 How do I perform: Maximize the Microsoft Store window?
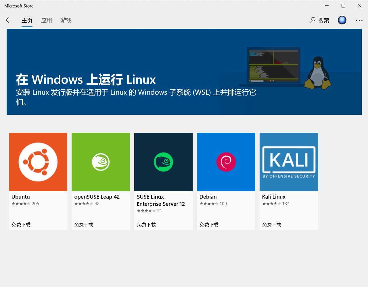343,6
